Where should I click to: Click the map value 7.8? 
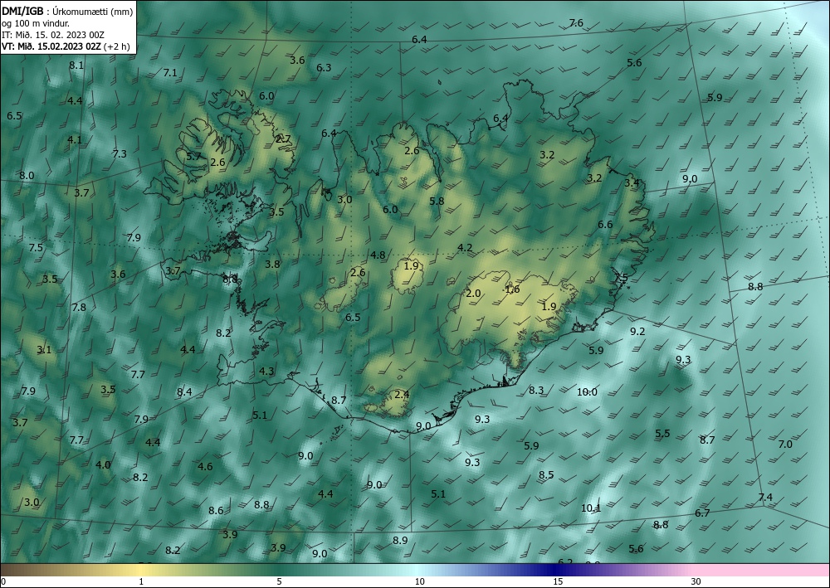click(79, 307)
